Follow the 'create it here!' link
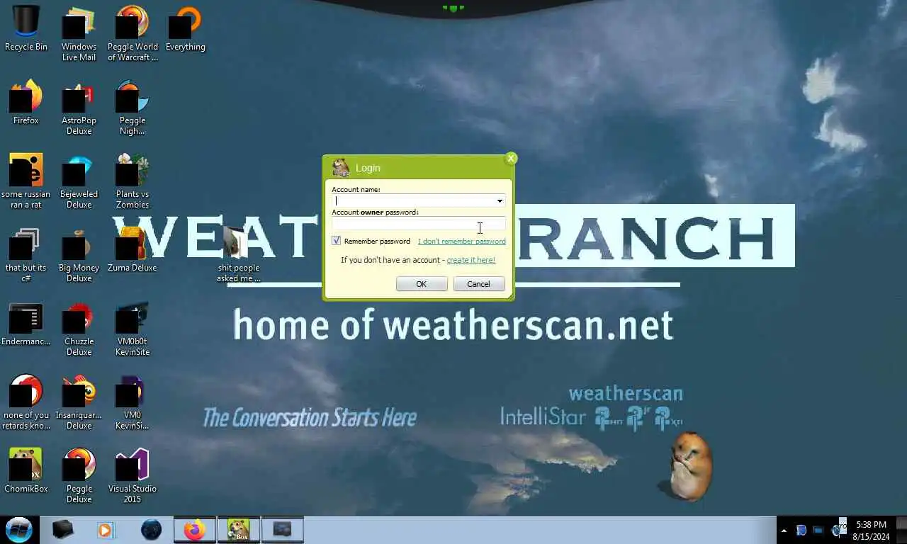 tap(471, 260)
